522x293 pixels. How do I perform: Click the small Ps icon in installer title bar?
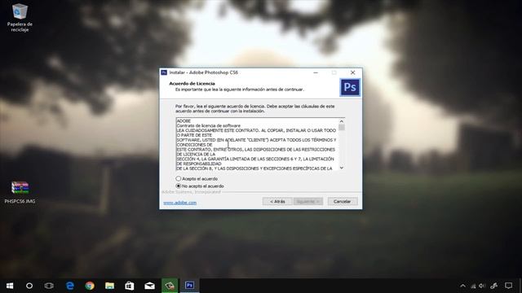tap(164, 72)
